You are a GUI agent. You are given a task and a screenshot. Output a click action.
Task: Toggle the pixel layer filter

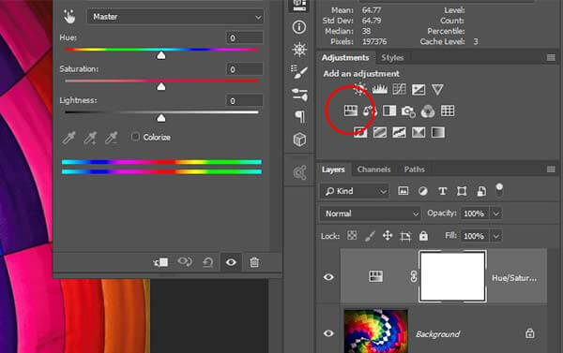403,191
